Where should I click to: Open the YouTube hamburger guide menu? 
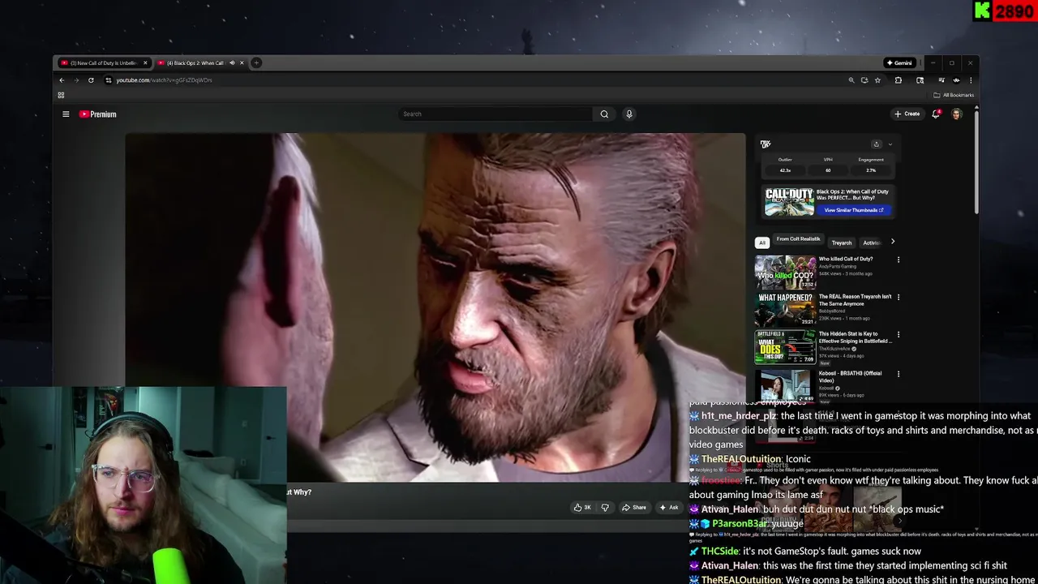pyautogui.click(x=66, y=114)
